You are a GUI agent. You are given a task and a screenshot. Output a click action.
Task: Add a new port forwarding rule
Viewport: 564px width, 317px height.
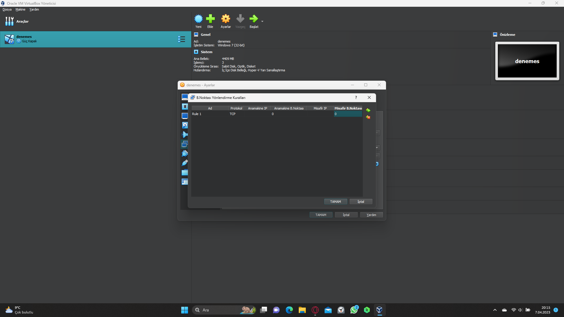pyautogui.click(x=368, y=110)
